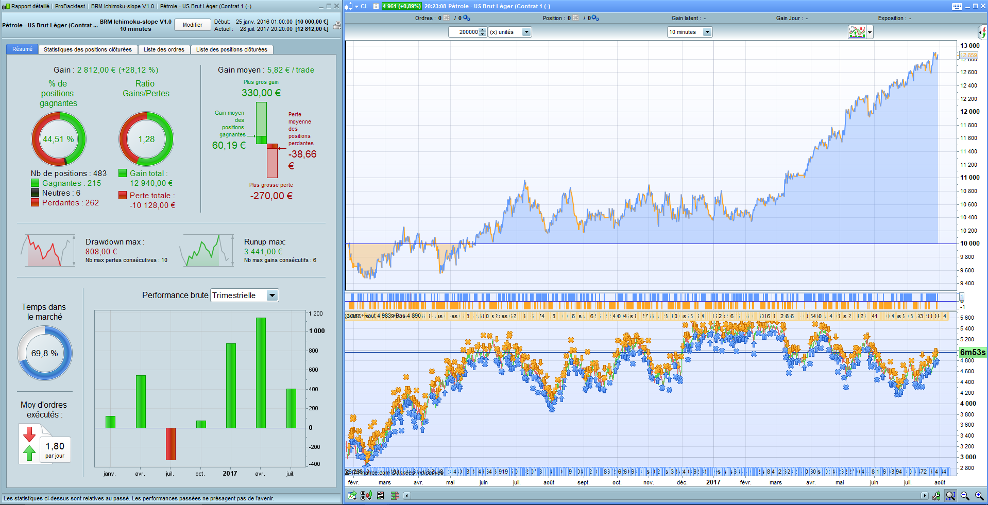Switch to Statistiques des positions clôturées tab
Image resolution: width=988 pixels, height=505 pixels.
click(x=88, y=49)
